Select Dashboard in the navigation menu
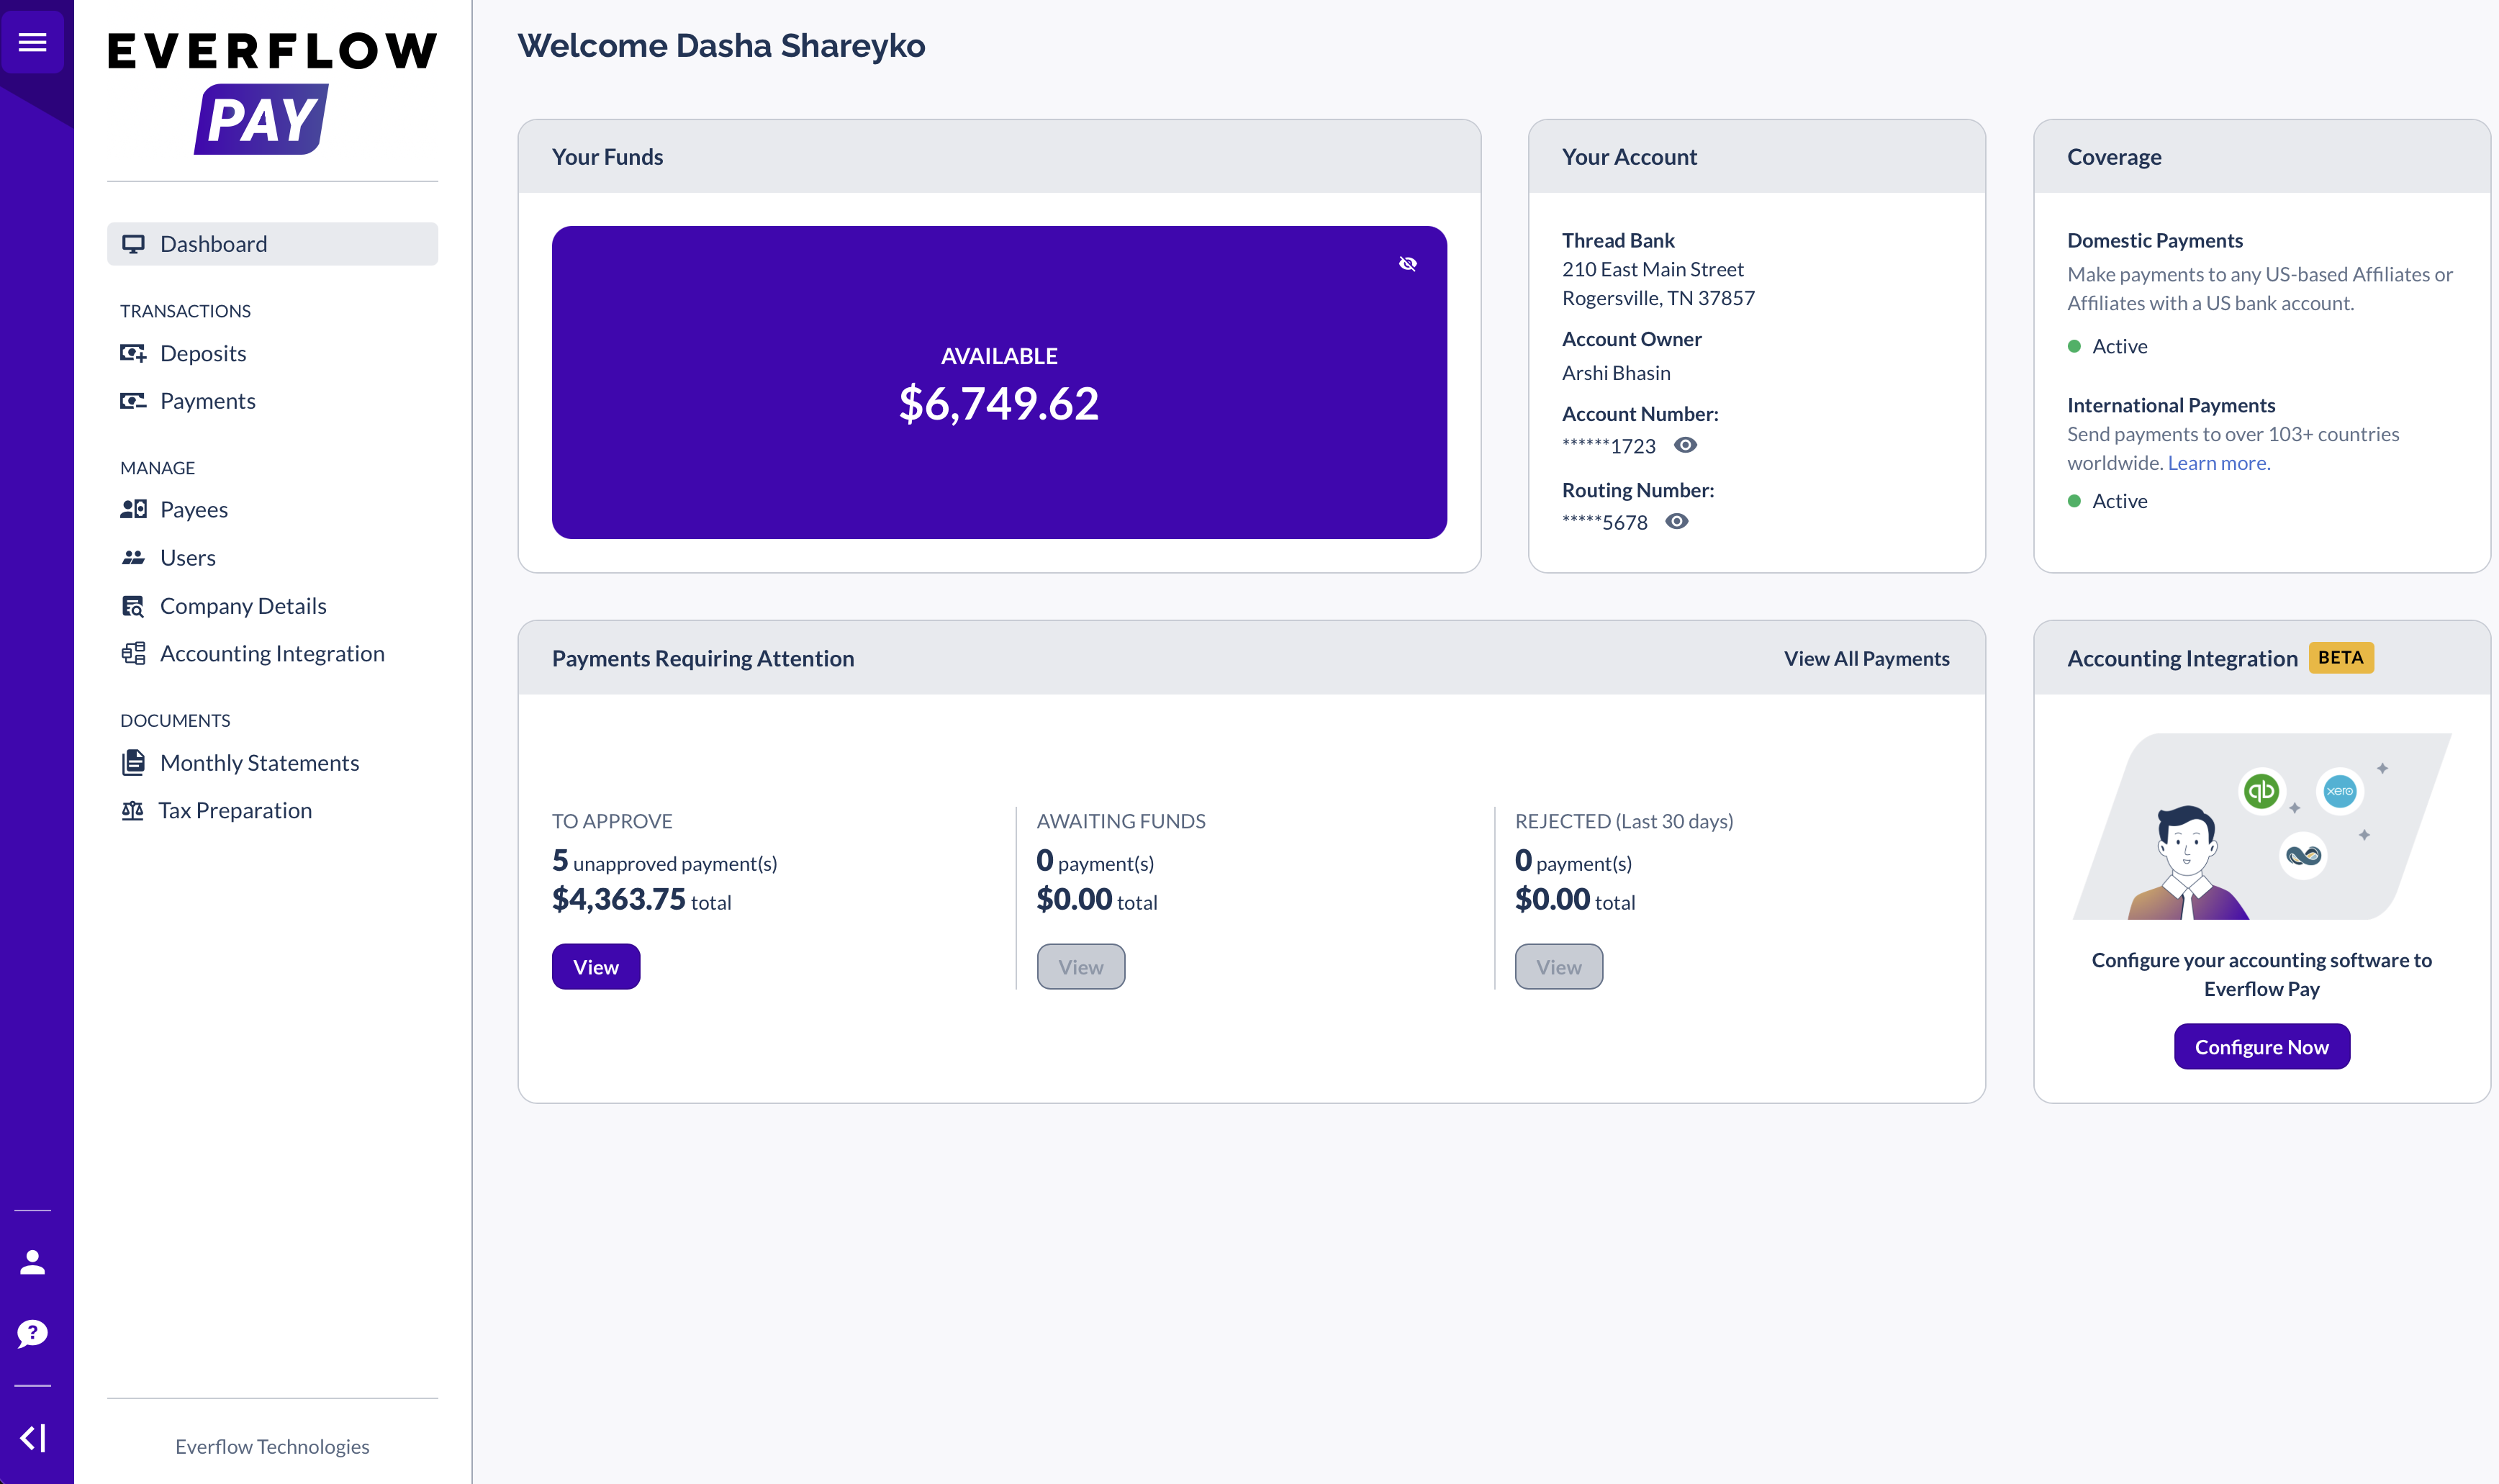 (213, 243)
